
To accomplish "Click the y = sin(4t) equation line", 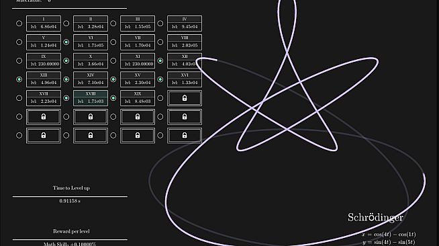I will (x=389, y=242).
